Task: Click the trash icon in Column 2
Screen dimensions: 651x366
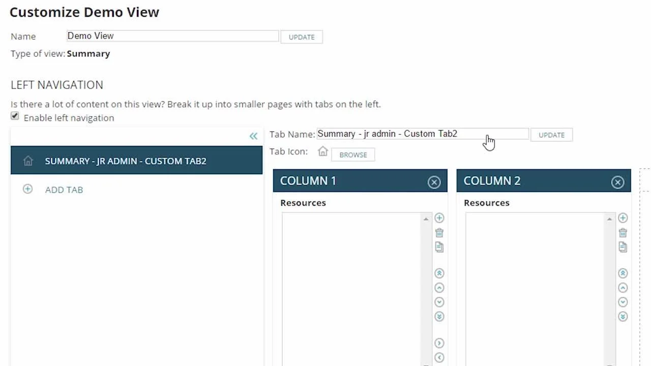Action: 623,233
